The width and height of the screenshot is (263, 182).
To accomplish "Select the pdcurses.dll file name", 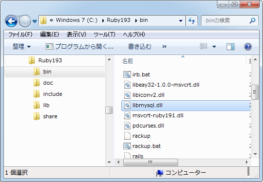I will (x=148, y=126).
